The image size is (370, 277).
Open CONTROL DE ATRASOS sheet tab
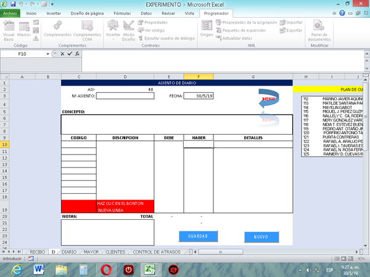157,252
